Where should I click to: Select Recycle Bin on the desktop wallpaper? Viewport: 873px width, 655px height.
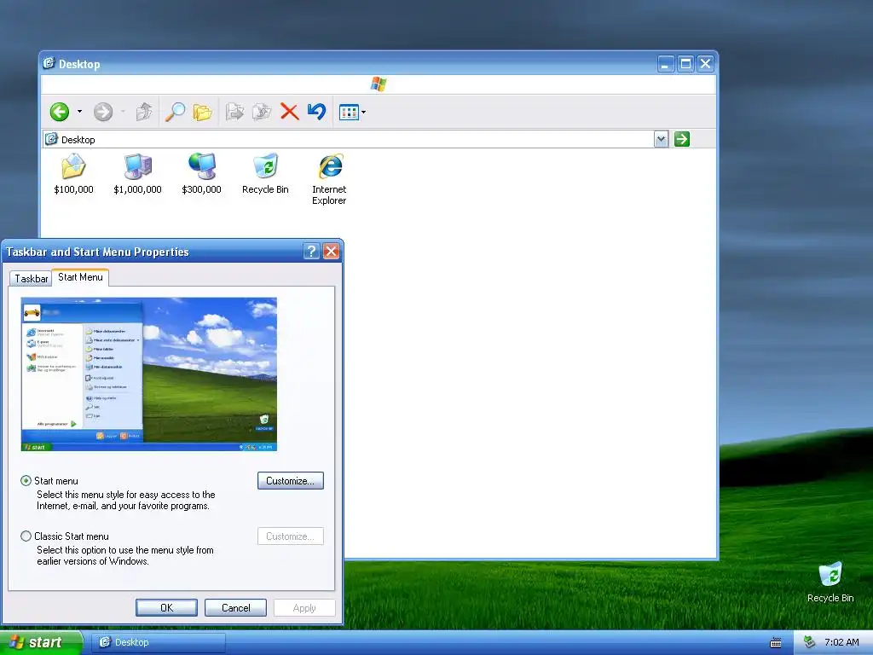[830, 583]
